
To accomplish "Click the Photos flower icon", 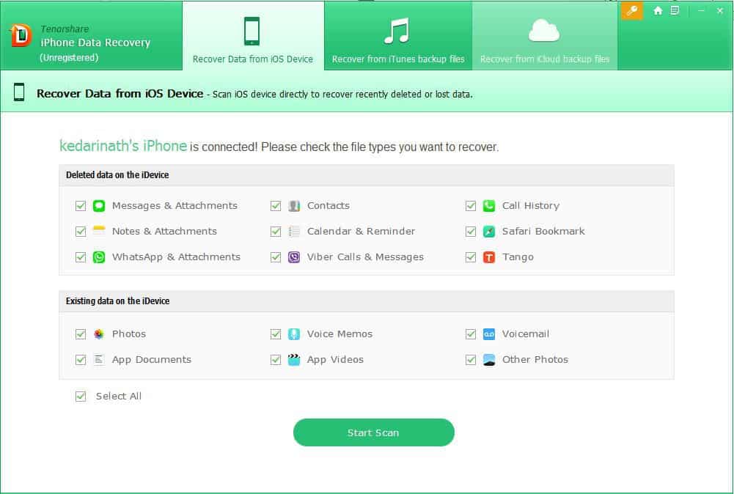I will [99, 334].
